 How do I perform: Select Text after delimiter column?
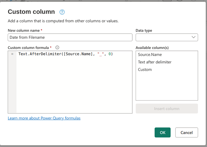155,62
